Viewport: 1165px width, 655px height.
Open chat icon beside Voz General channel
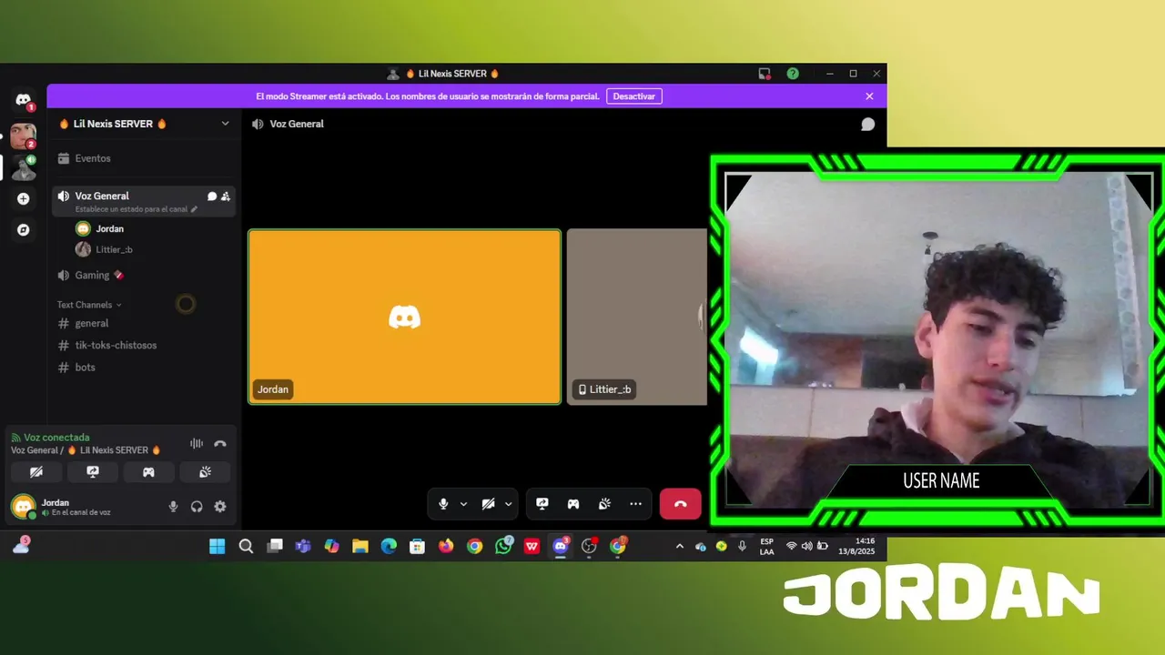pyautogui.click(x=212, y=196)
